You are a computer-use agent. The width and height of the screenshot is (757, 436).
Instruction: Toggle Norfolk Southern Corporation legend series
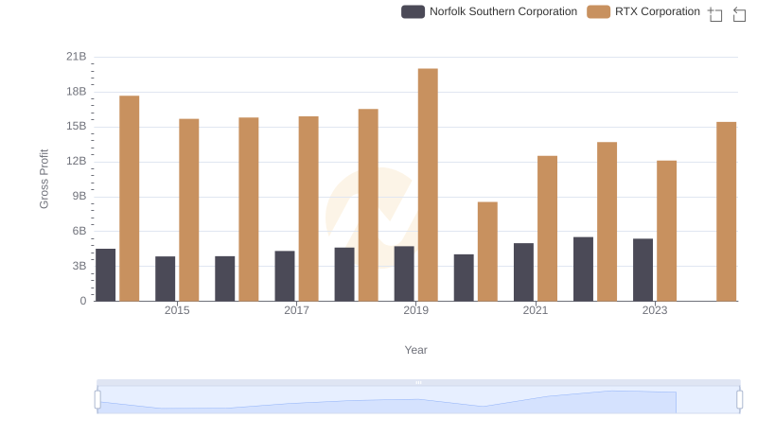coord(489,11)
